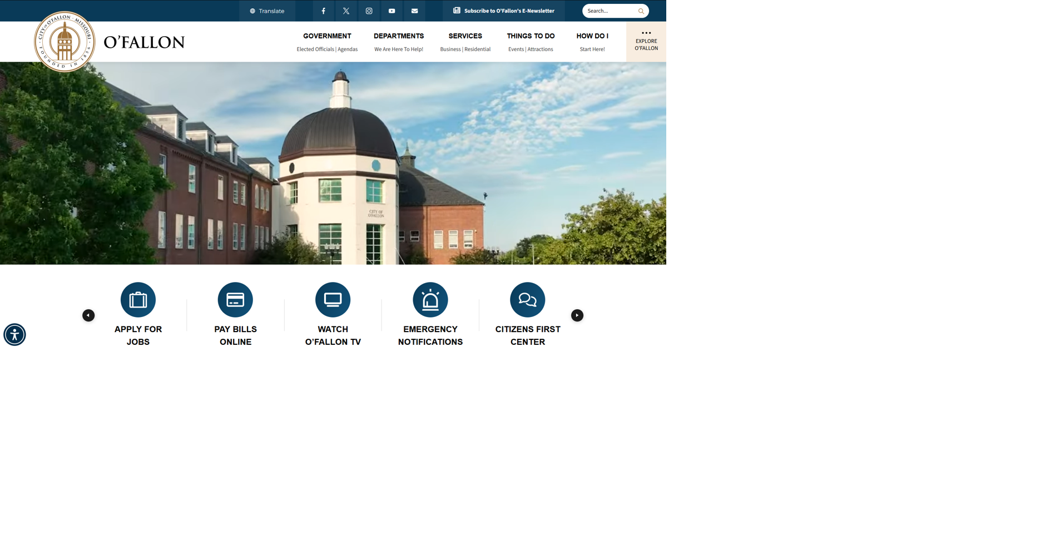1055x554 pixels.
Task: Click the email contact icon
Action: coord(414,11)
